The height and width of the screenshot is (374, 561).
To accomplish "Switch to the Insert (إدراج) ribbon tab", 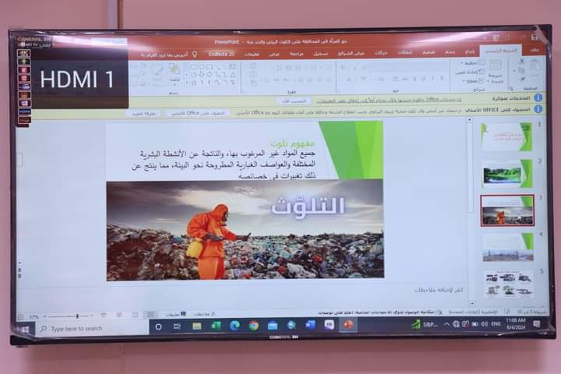I will (x=470, y=51).
